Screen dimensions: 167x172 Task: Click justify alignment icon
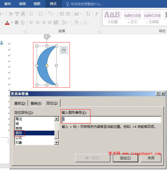tap(50, 22)
